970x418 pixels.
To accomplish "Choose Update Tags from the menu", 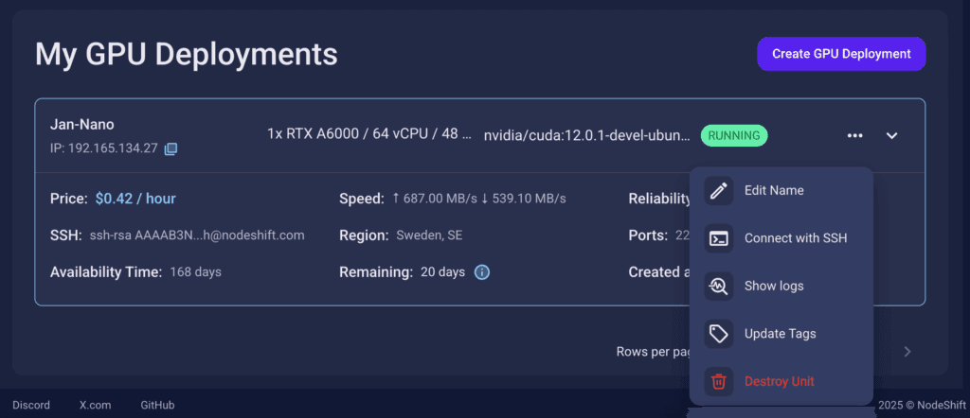I will pyautogui.click(x=780, y=334).
